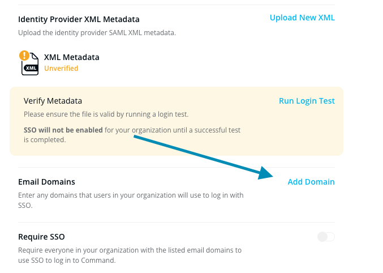Select the XML Metadata file name

[x=71, y=57]
